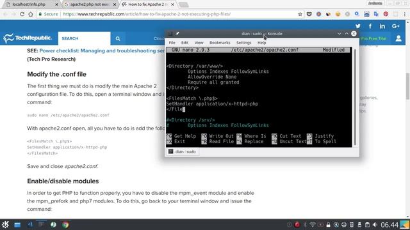Open TechRepublic's Twitter page
Screen dimensions: 410x230
(x=357, y=26)
